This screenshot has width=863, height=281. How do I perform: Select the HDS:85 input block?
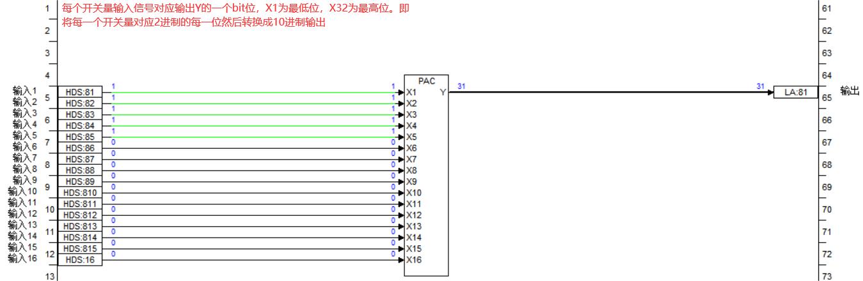coord(80,137)
